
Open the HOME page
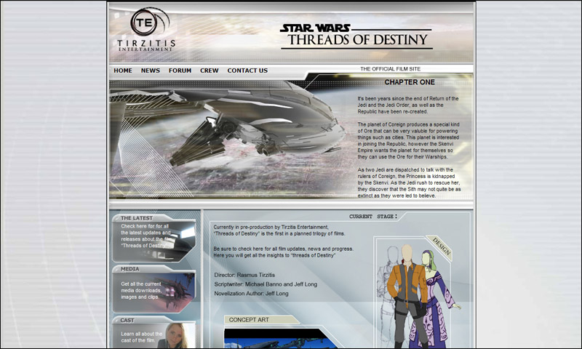click(123, 71)
